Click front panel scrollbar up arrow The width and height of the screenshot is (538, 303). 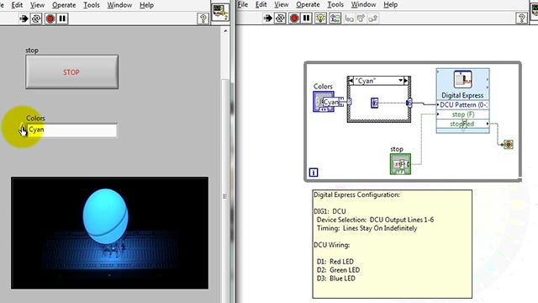pos(225,31)
